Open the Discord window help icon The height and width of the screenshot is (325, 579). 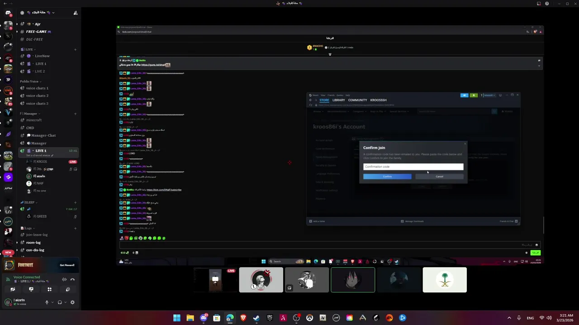(x=547, y=4)
